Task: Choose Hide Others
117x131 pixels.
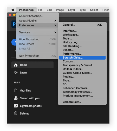Action: pyautogui.click(x=37, y=44)
